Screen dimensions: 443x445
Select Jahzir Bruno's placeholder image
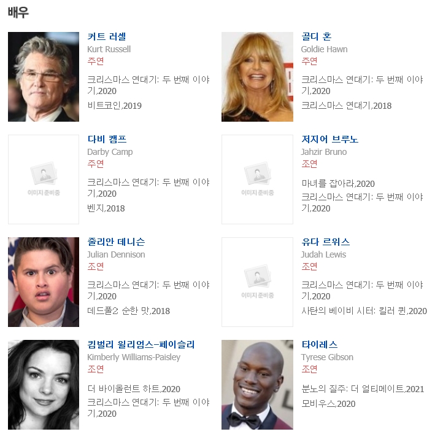[x=257, y=179]
